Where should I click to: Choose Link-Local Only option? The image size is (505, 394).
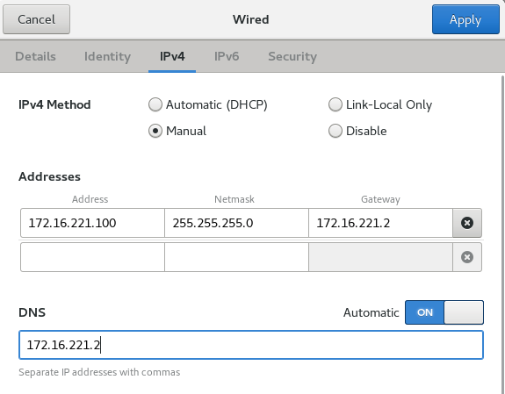point(380,104)
